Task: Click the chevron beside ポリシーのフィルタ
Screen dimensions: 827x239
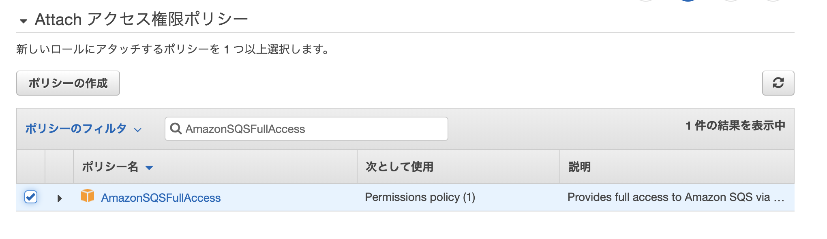Action: tap(137, 130)
